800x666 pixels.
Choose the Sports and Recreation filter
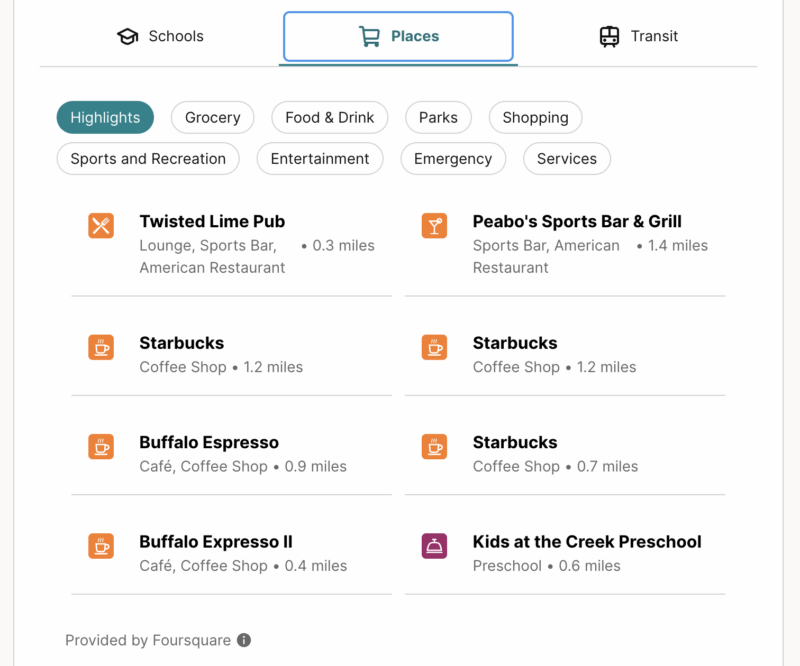click(148, 159)
